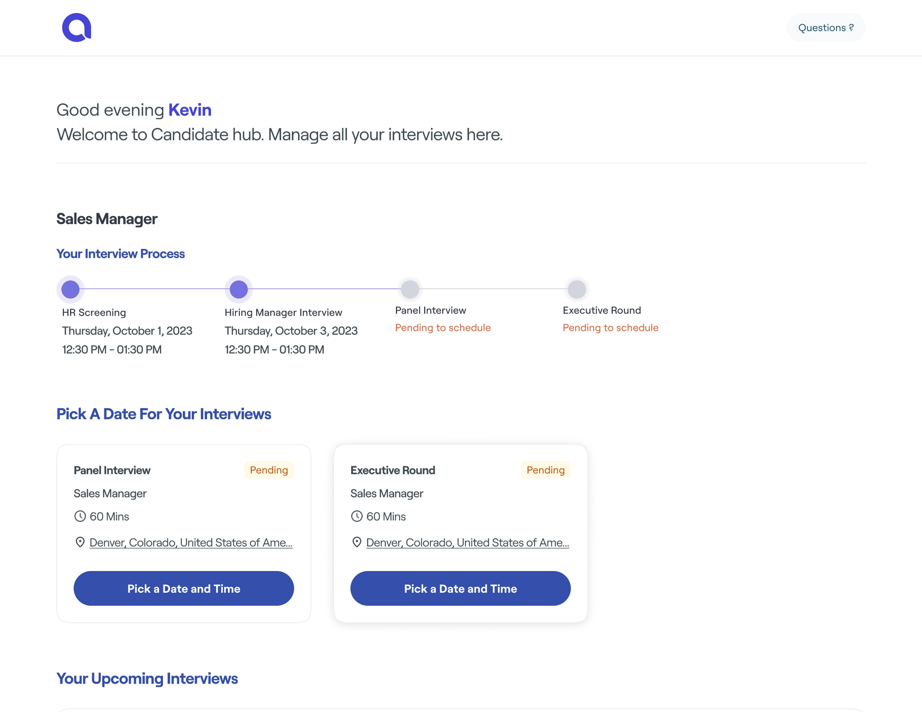Click the 'Thursday, October 1, 2023' date
Screen dimensions: 922x712
point(127,331)
